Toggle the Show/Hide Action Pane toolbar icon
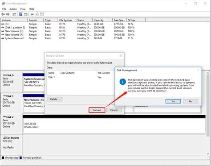Viewport: 211px width, 166px height. click(26, 14)
